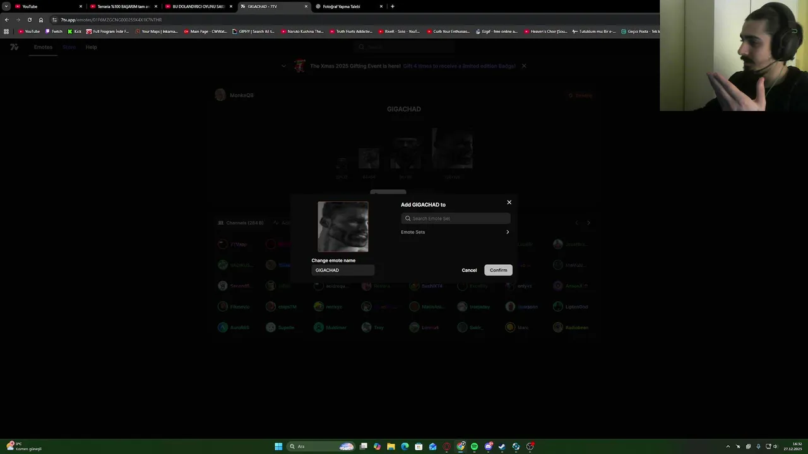808x454 pixels.
Task: Go back in browser history
Action: pos(6,20)
